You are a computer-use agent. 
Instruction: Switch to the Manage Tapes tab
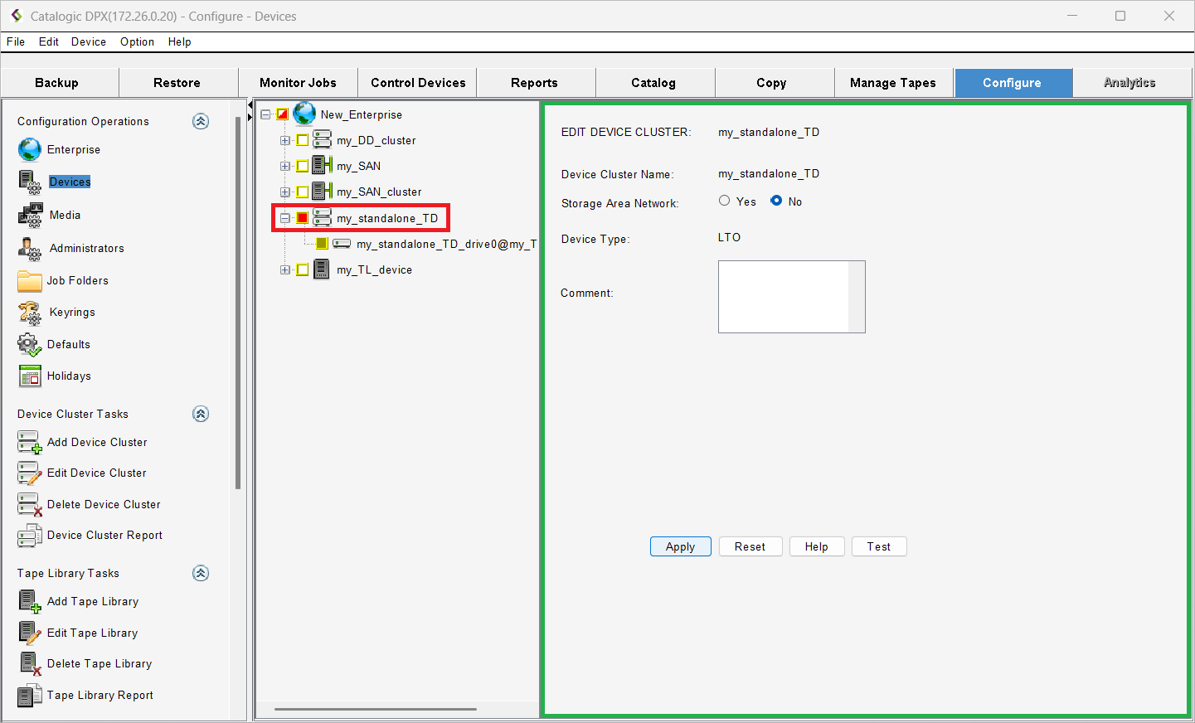pos(892,83)
